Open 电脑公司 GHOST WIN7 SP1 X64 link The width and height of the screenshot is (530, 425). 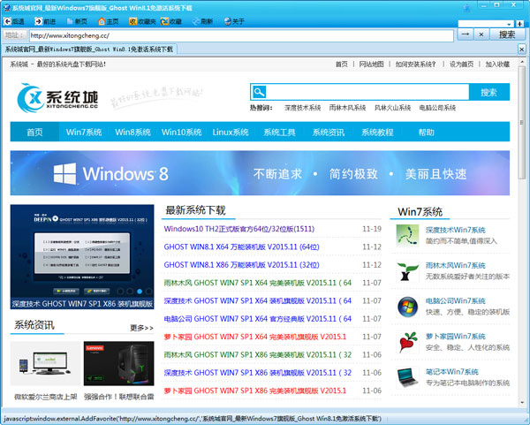click(258, 319)
